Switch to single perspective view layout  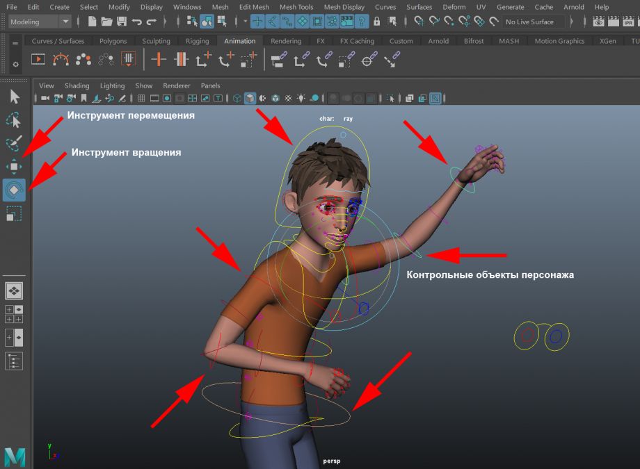[14, 290]
